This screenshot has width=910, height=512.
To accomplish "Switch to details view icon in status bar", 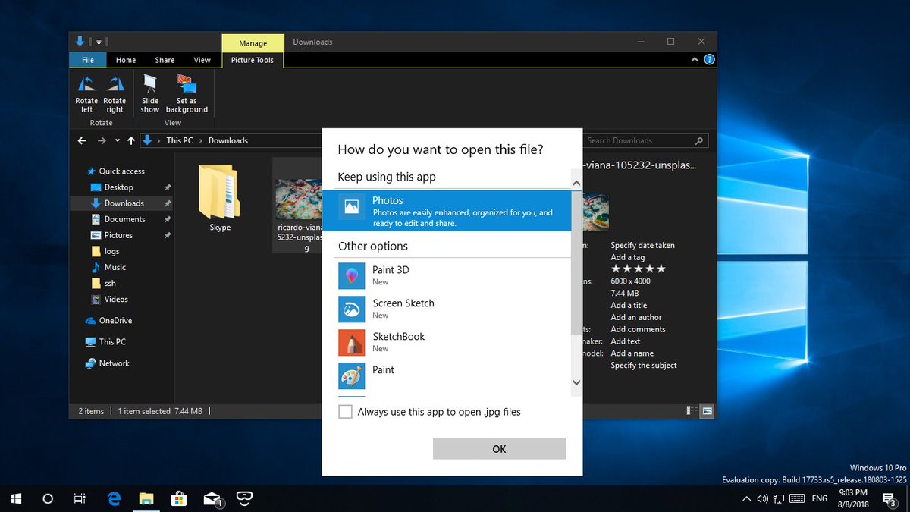I will point(692,410).
